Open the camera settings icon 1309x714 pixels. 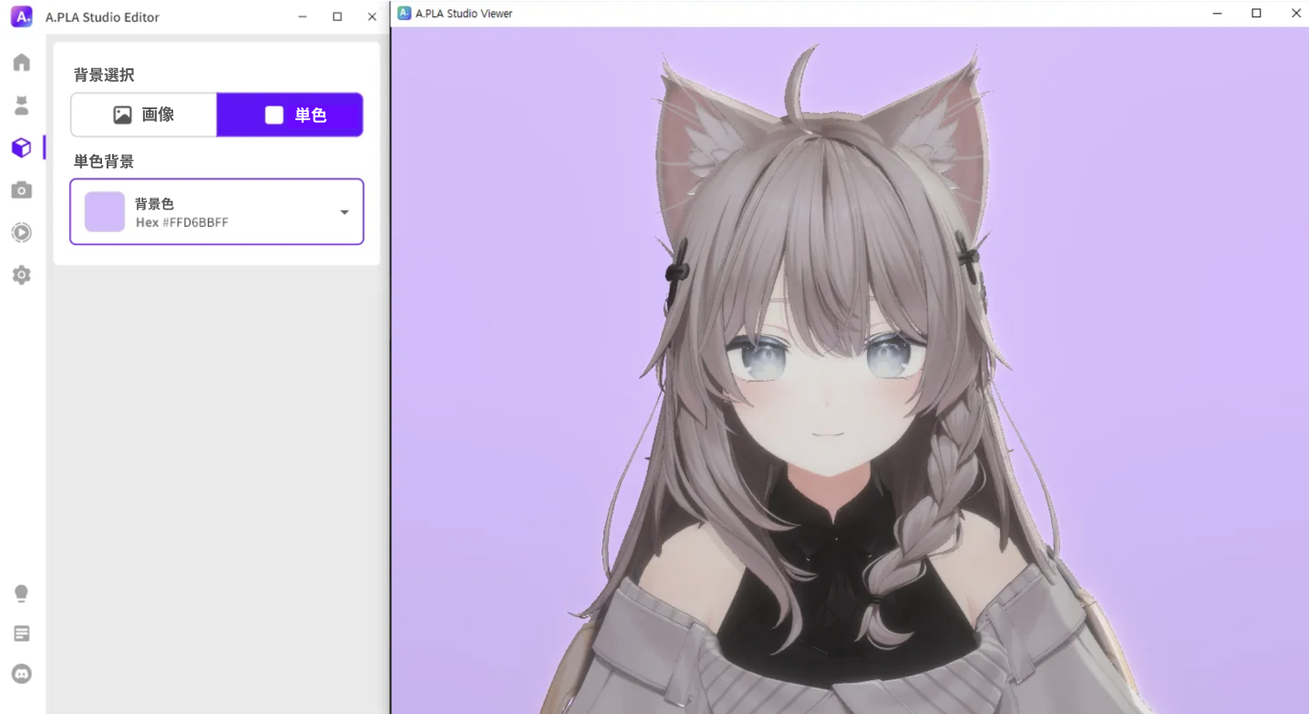click(x=22, y=190)
